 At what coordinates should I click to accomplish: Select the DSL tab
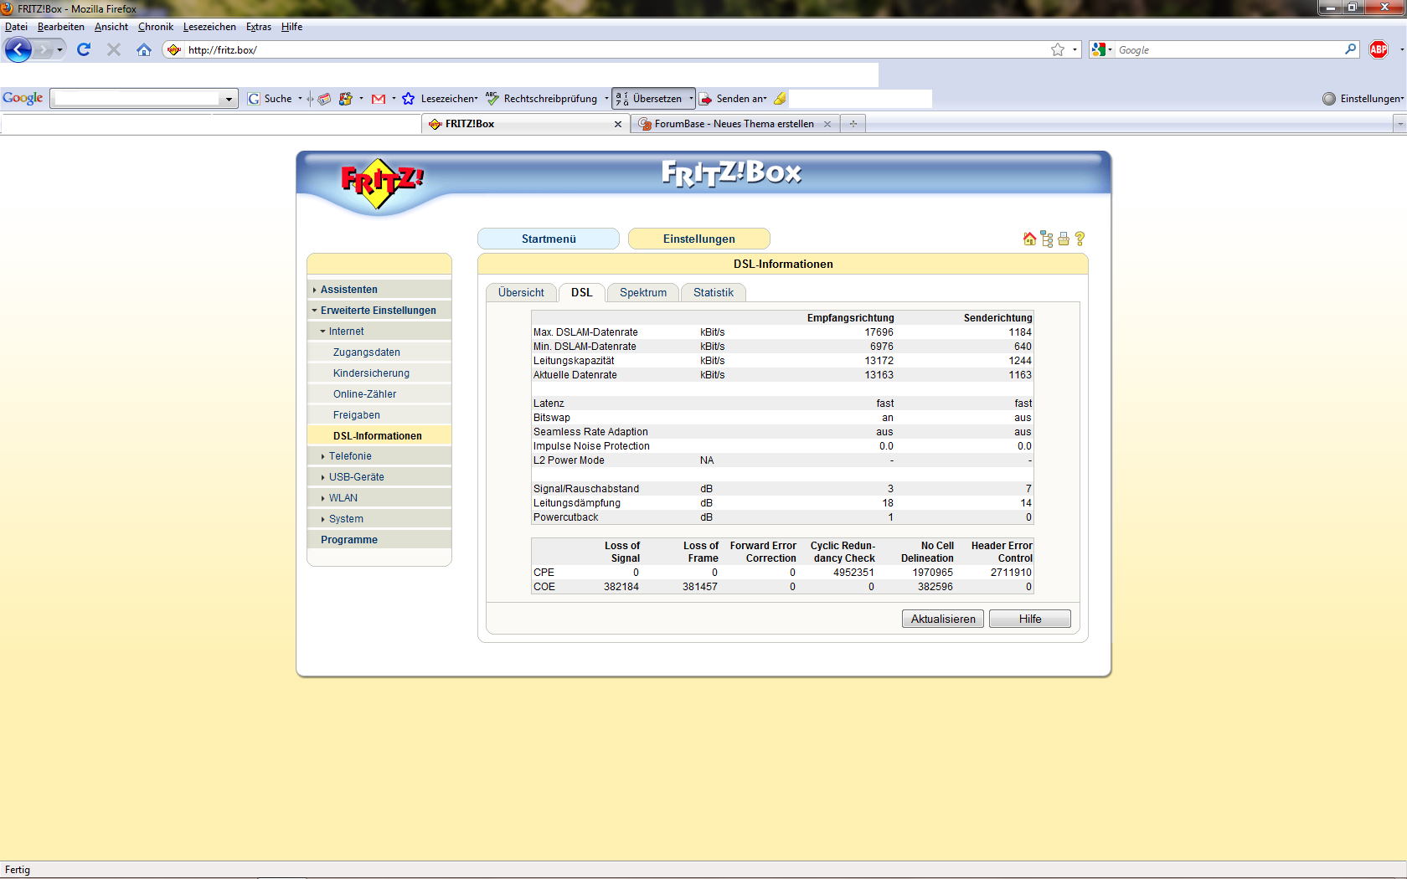[581, 292]
